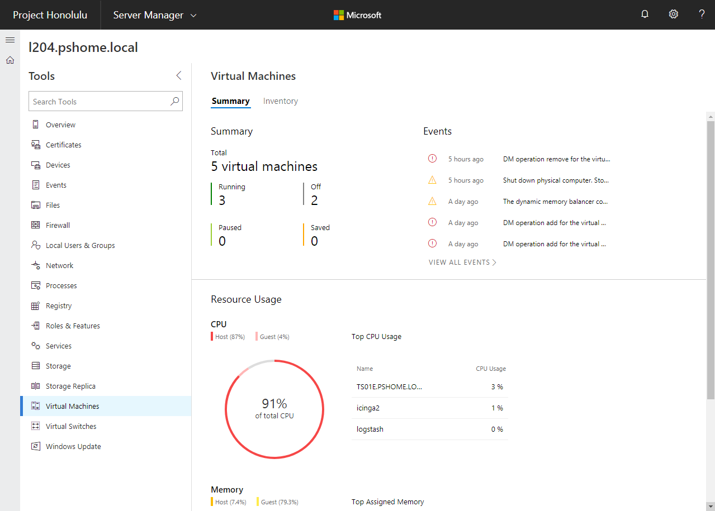Open settings gear icon
715x511 pixels.
pos(673,15)
